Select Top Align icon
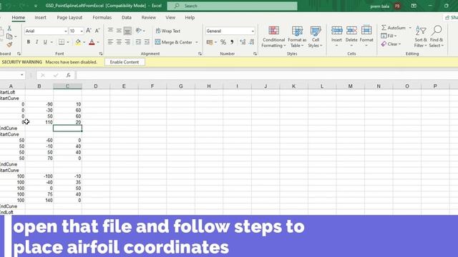This screenshot has height=257, width=458. [x=110, y=31]
